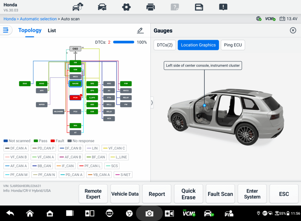
Task: Click the pencil edit icon
Action: click(x=140, y=30)
